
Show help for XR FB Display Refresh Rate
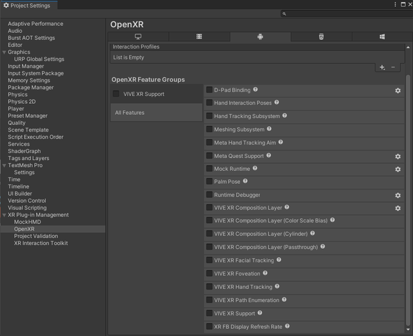[x=287, y=326]
